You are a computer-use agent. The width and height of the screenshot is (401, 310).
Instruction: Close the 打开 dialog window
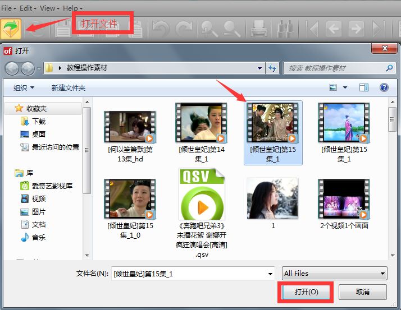[384, 48]
